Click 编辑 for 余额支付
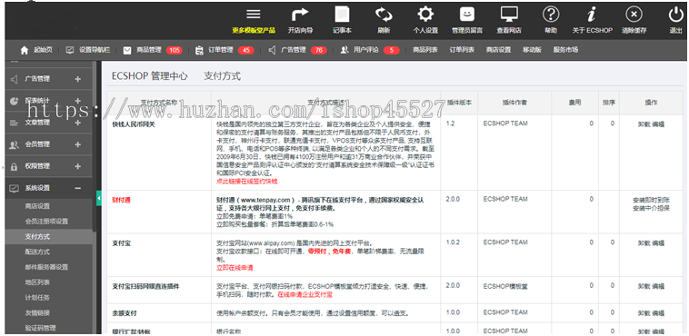This screenshot has height=336, width=689. point(658,313)
